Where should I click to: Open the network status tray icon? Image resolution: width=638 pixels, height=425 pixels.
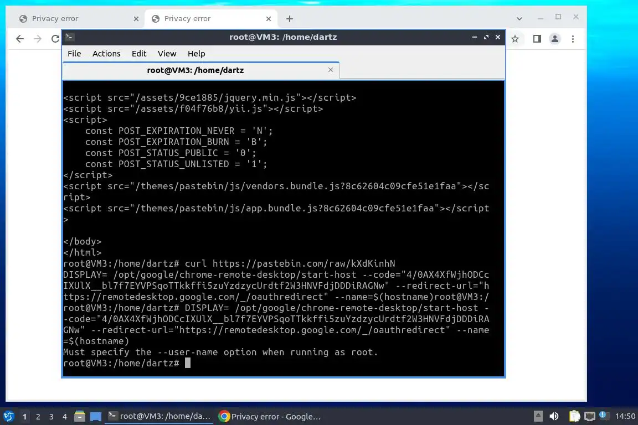click(x=589, y=416)
